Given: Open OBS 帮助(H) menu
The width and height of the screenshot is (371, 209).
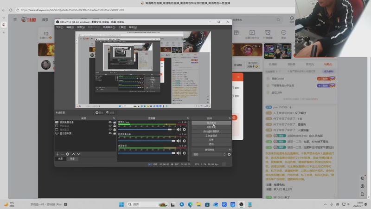Looking at the screenshot, I should (133, 27).
